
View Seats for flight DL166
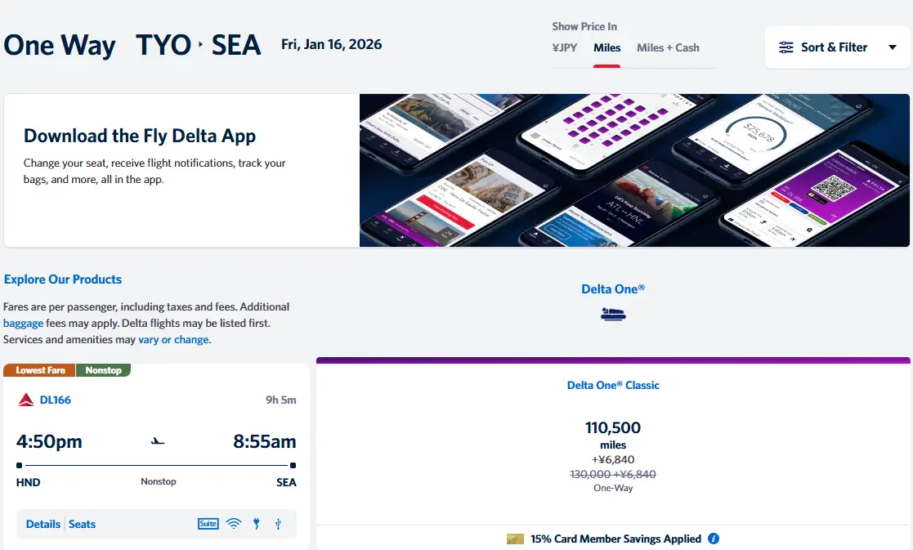point(82,524)
